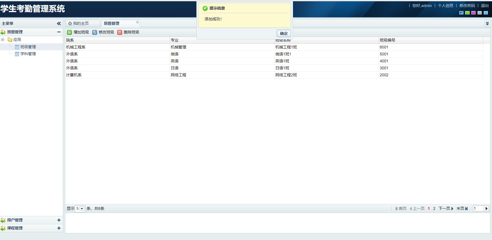This screenshot has height=240, width=492.
Task: Click the green check icon in the dialog
Action: (x=205, y=8)
